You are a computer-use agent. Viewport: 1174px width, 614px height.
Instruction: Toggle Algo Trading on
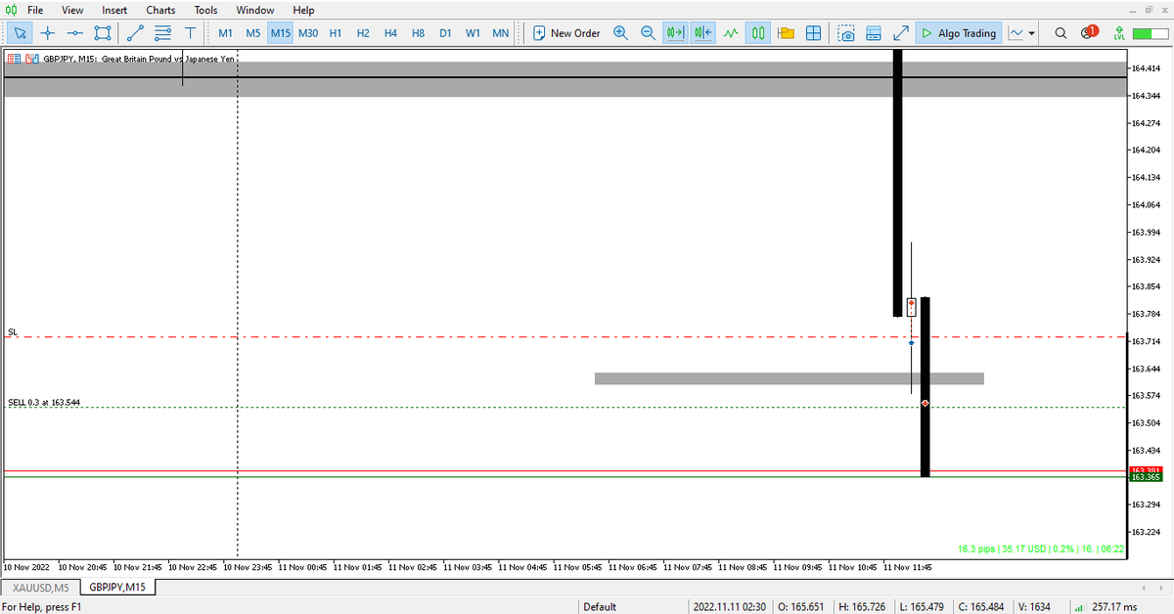(959, 32)
